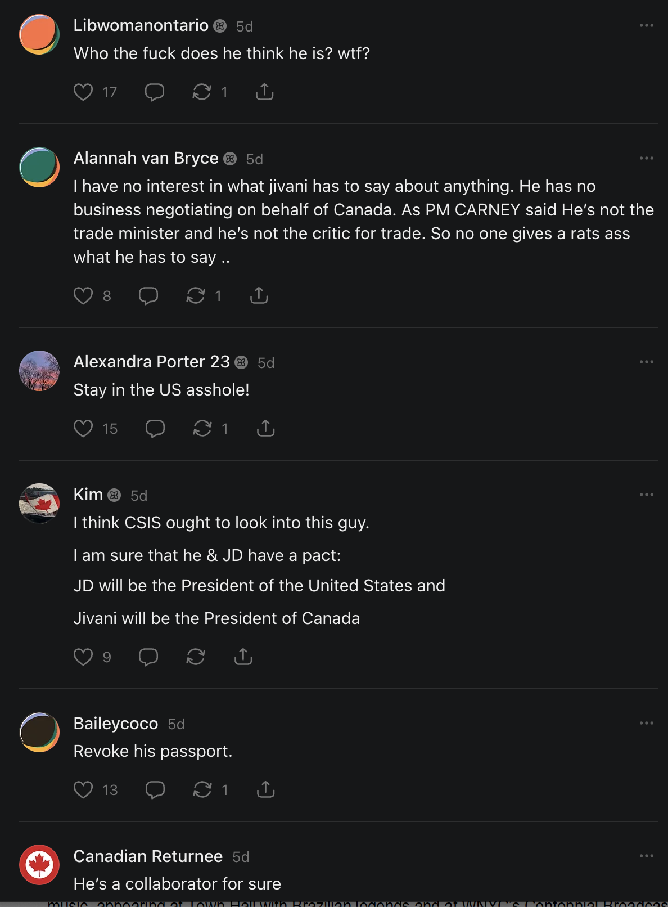Like Libwomanontario's comment

[83, 92]
